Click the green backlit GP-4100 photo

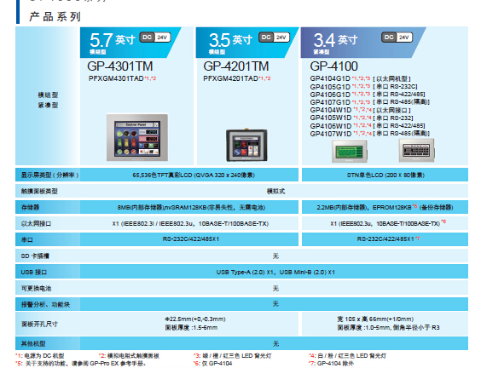350,151
